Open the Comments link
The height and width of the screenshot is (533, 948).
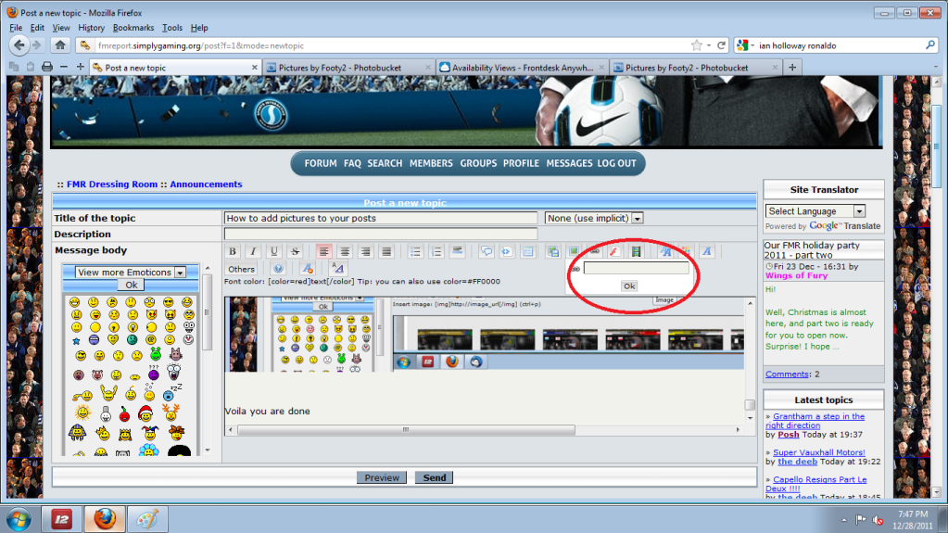coord(787,374)
